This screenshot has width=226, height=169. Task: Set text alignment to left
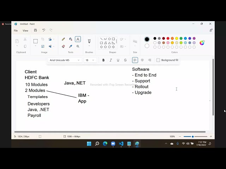(x=135, y=60)
